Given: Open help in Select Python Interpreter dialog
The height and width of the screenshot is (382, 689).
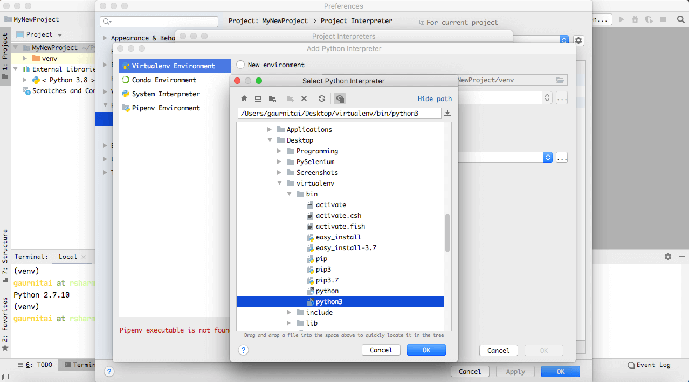Looking at the screenshot, I should click(243, 350).
